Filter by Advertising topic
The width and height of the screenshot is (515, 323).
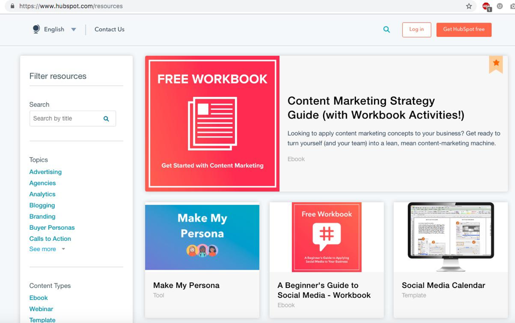(46, 172)
